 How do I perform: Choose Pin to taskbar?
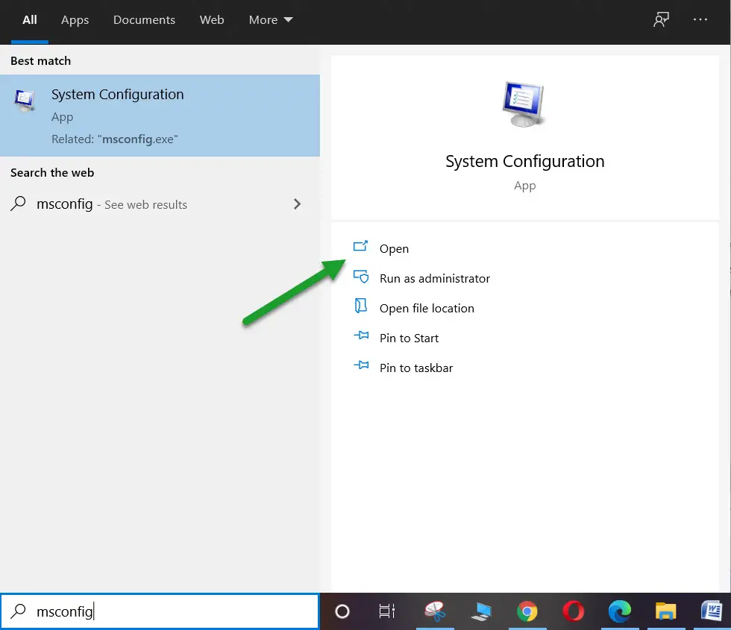[x=416, y=368]
